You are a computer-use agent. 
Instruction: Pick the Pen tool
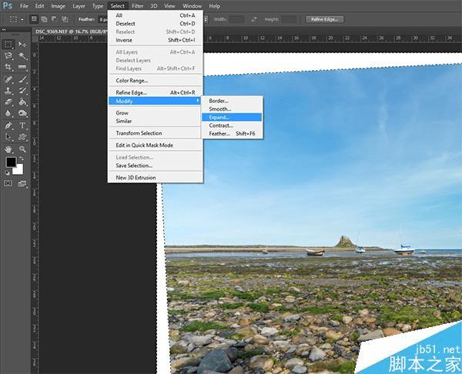[8, 125]
